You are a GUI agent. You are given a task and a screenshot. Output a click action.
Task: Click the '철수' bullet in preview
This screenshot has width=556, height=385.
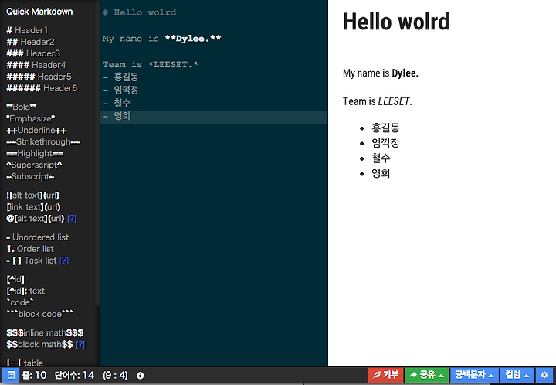pos(381,158)
